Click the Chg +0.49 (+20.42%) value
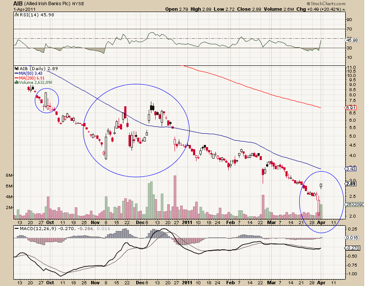The width and height of the screenshot is (365, 286). tap(319, 9)
